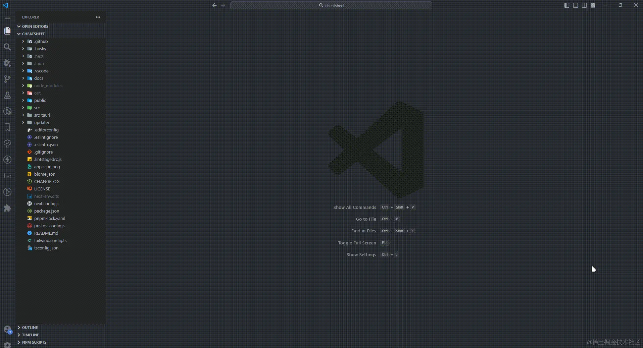Open biome.json file
Image resolution: width=643 pixels, height=348 pixels.
click(x=60, y=174)
